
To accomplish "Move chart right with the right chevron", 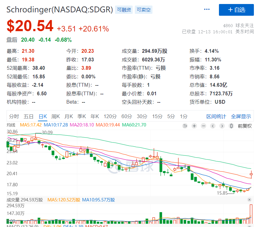I will click(x=222, y=126).
